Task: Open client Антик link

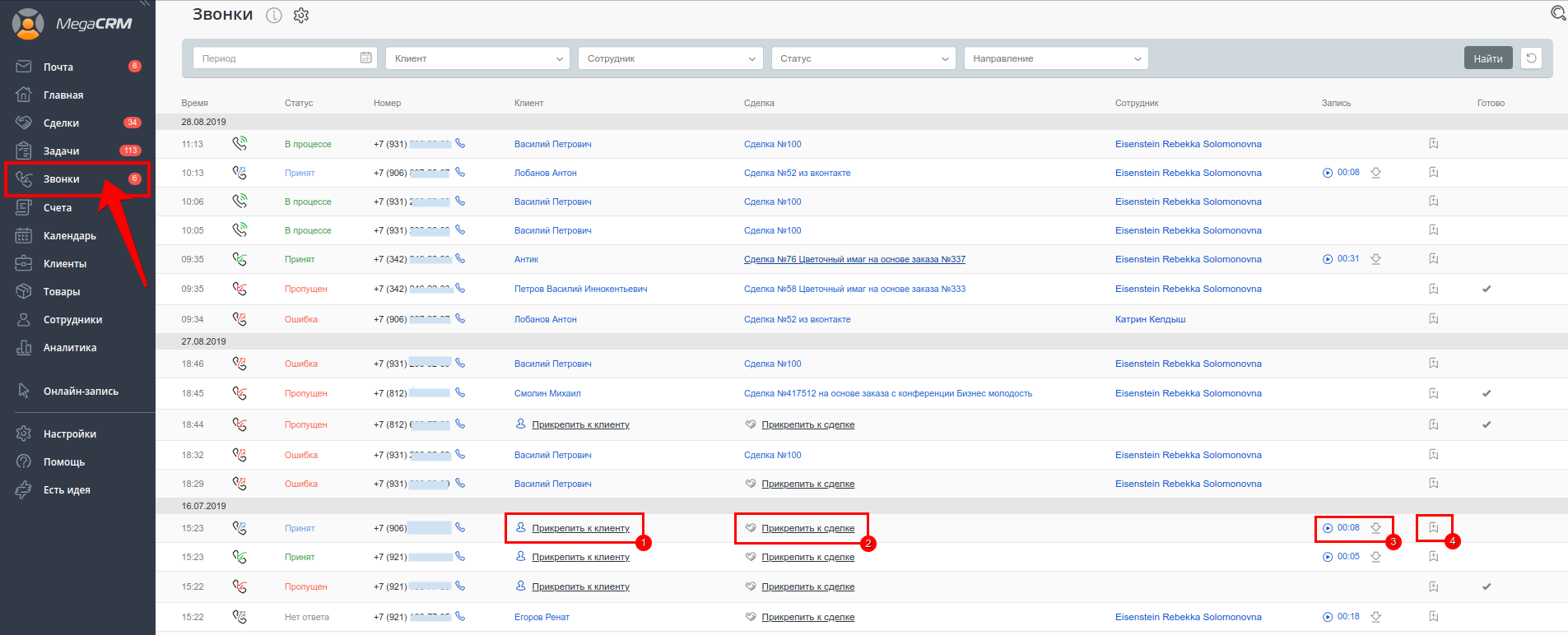Action: 526,259
